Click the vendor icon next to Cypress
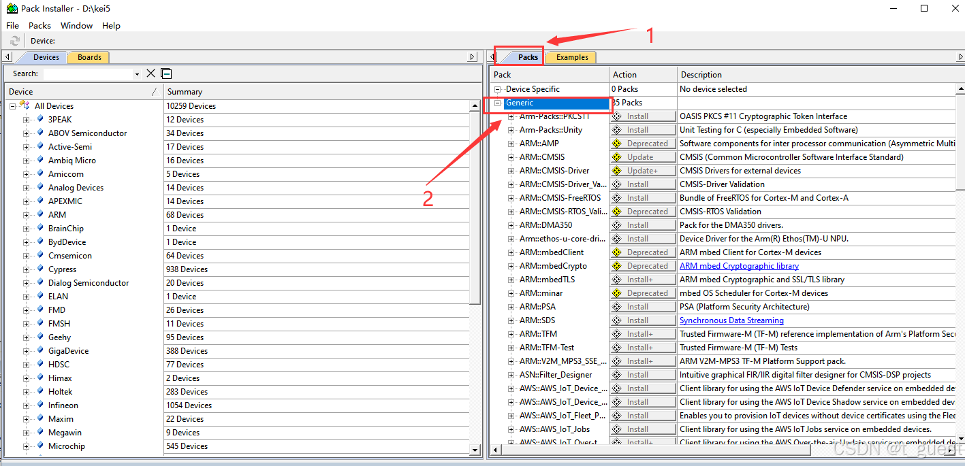The width and height of the screenshot is (965, 466). [x=40, y=269]
